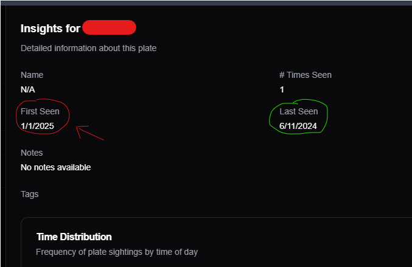Click the Notes section label
Image resolution: width=412 pixels, height=267 pixels.
pyautogui.click(x=32, y=153)
